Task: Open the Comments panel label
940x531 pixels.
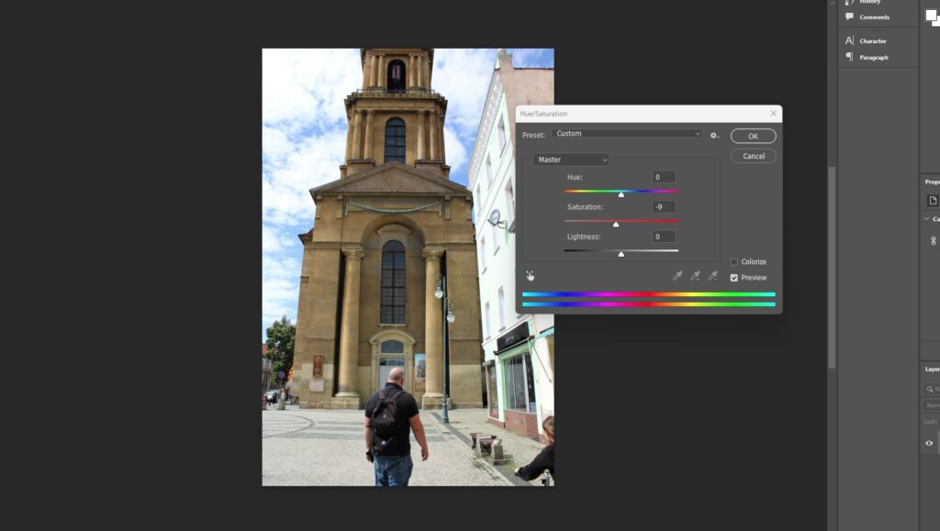Action: point(874,17)
